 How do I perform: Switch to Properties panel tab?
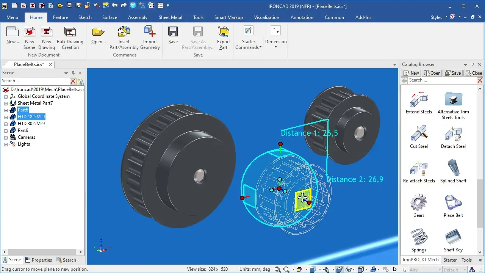pyautogui.click(x=38, y=260)
